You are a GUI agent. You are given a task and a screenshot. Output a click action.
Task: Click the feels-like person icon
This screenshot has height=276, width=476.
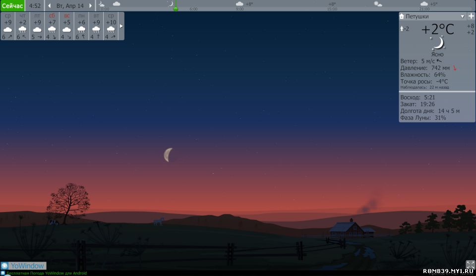402,29
